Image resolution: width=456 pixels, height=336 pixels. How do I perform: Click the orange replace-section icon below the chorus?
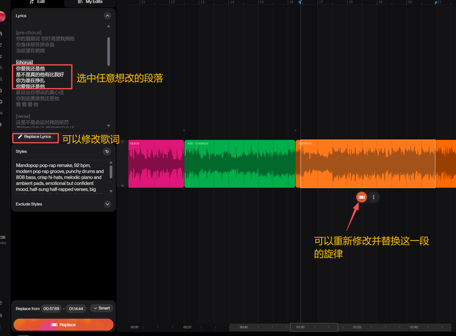point(361,197)
